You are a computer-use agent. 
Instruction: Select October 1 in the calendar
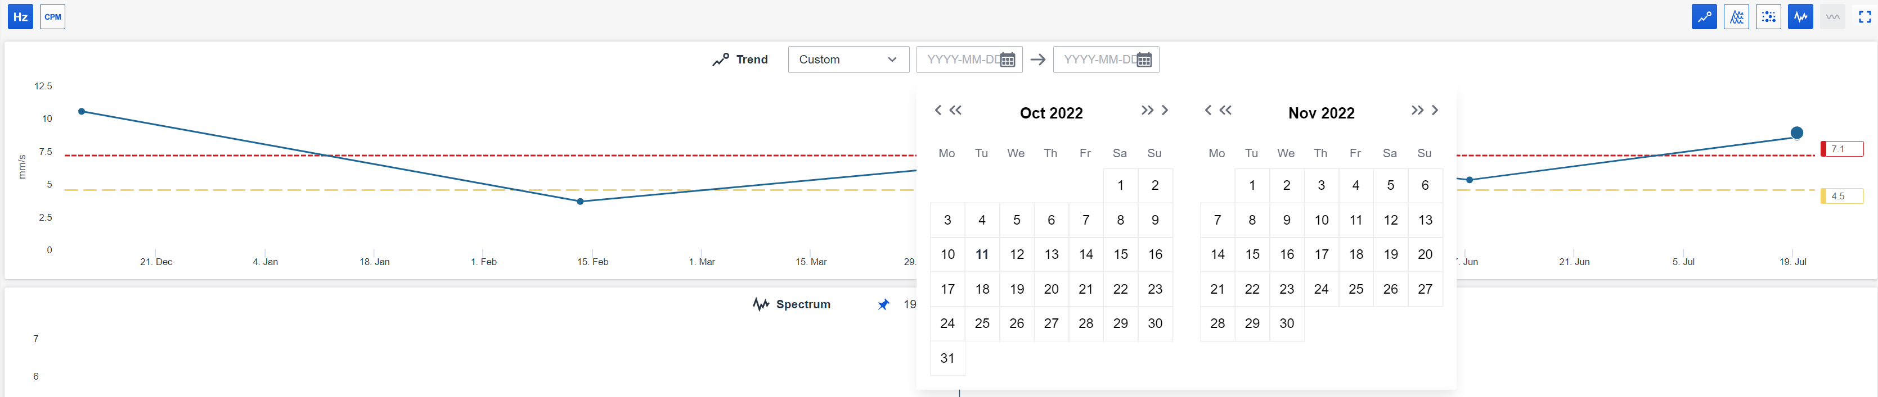point(1121,185)
